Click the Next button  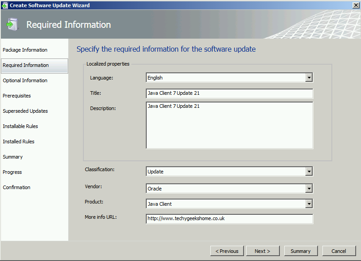click(x=263, y=251)
